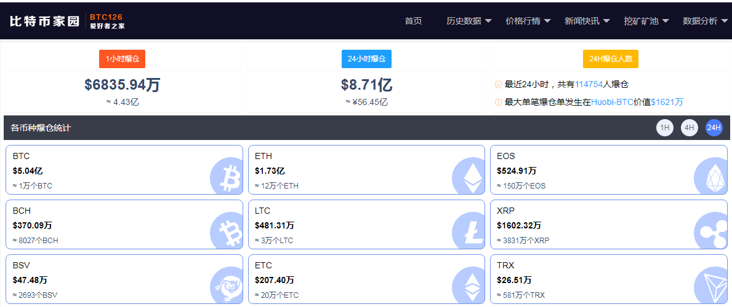Click the Bitcoin Cash icon in BCH card
The image size is (732, 307).
pyautogui.click(x=227, y=231)
